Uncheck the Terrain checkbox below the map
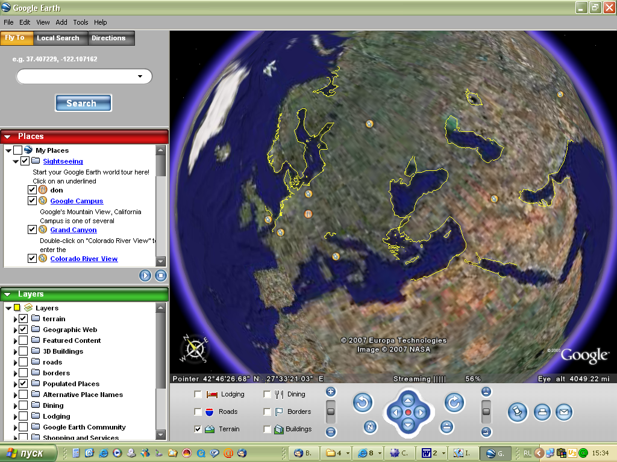The height and width of the screenshot is (462, 617). [x=198, y=429]
